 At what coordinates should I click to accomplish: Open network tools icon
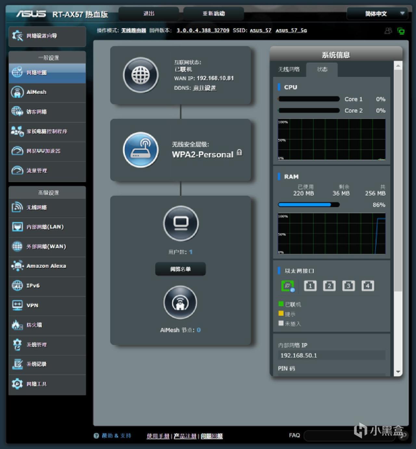(x=17, y=384)
